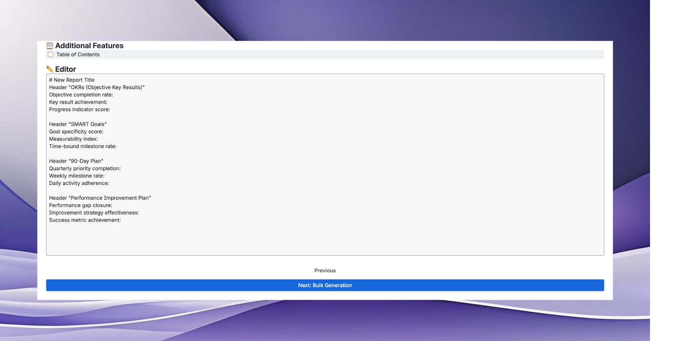Click the "Time-bound milestone rate:" line
Viewport: 697px width, 341px height.
click(83, 147)
